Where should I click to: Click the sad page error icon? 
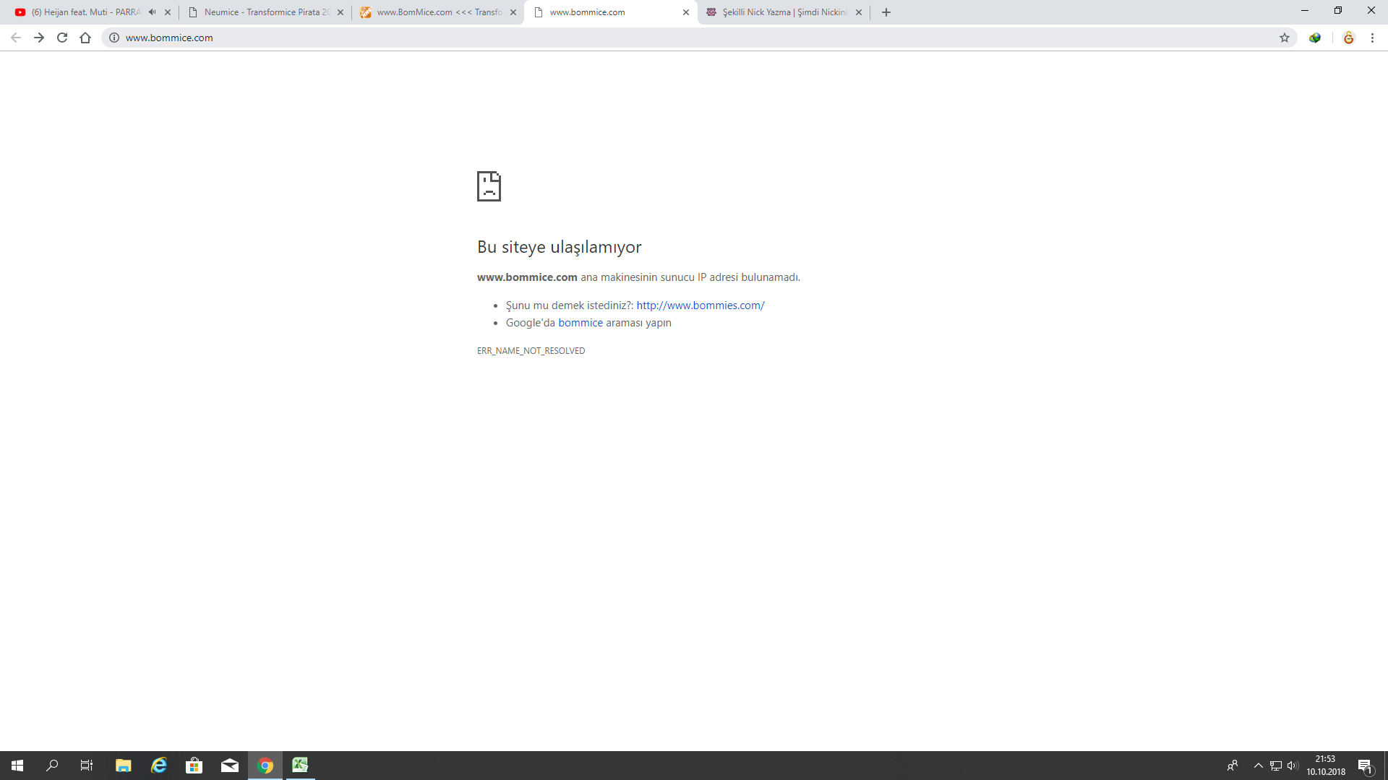click(489, 186)
